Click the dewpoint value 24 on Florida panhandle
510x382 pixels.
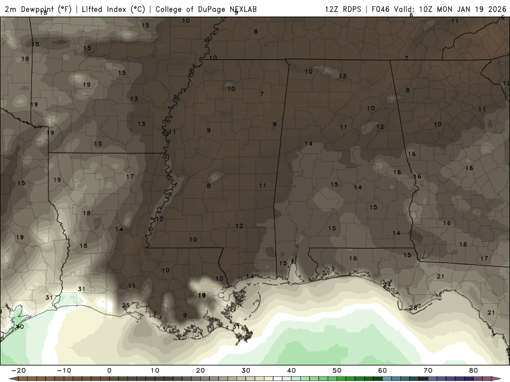(x=387, y=285)
